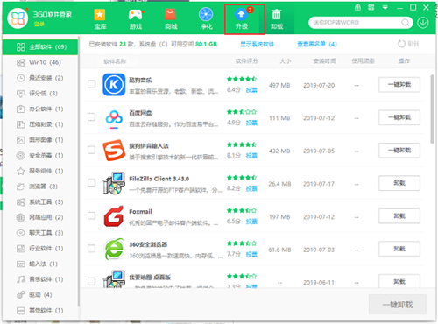This screenshot has width=438, height=324.
Task: Sort by the 安装时间 column header
Action: coord(324,61)
